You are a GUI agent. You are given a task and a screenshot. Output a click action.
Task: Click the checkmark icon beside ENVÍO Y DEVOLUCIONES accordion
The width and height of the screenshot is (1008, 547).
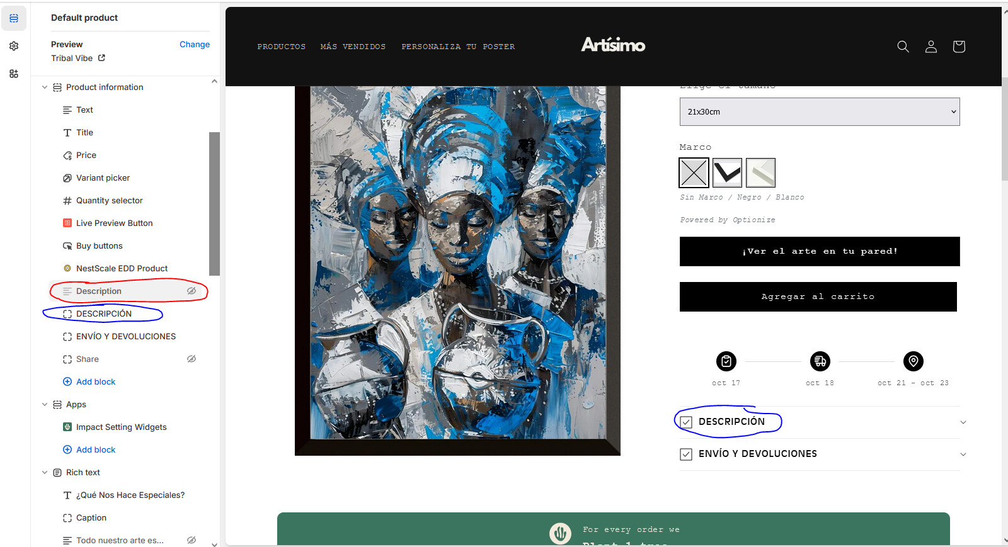pos(686,454)
